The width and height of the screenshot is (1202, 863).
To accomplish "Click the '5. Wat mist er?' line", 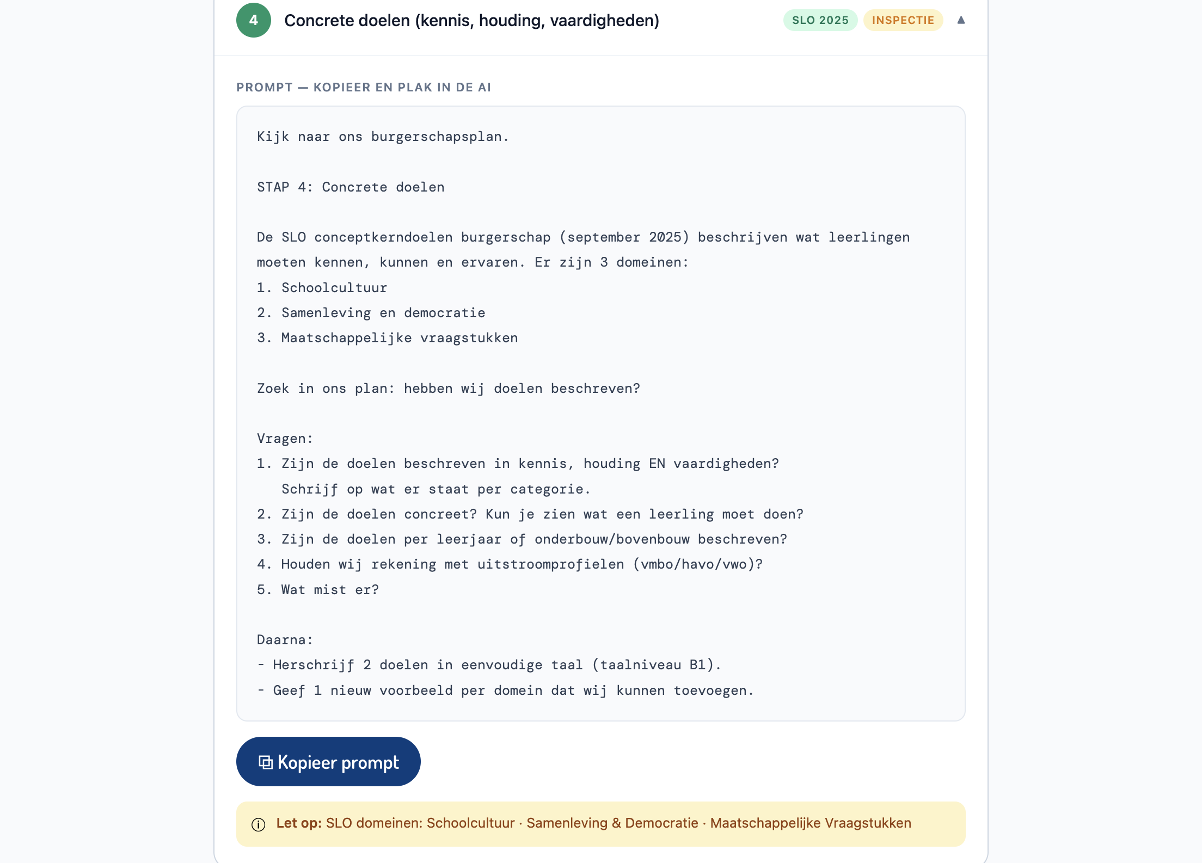I will point(317,590).
